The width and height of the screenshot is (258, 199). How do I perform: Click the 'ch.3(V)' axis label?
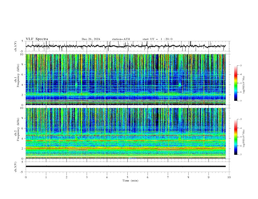coord(16,167)
